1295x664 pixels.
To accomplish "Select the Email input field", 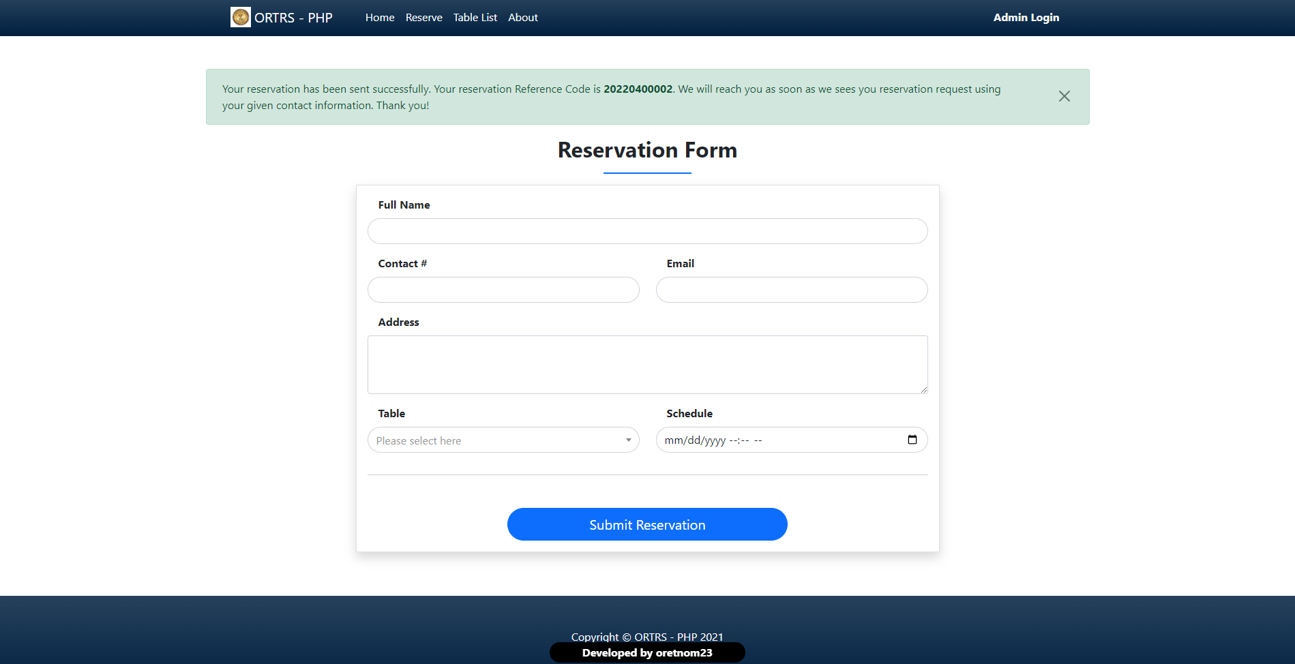I will point(791,290).
